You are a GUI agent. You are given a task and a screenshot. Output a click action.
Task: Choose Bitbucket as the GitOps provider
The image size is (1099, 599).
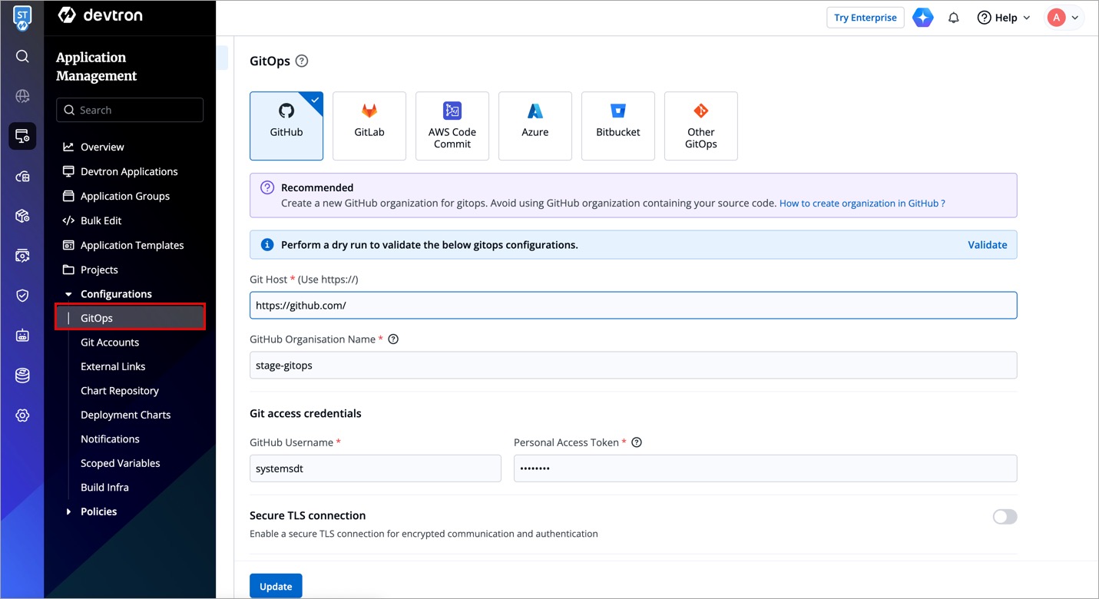618,126
